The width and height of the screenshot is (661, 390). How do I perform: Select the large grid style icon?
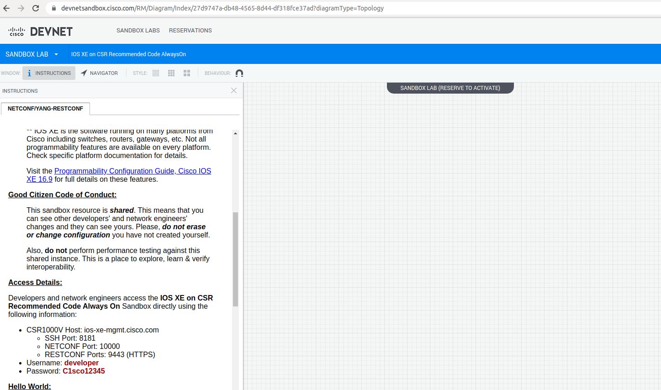[187, 73]
